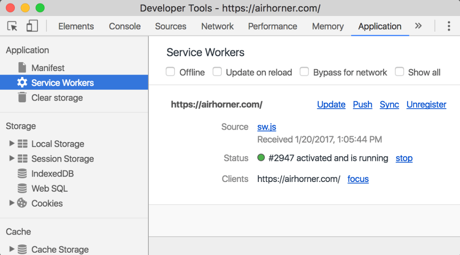Minimize the Developer Tools window
Image resolution: width=460 pixels, height=255 pixels.
(25, 8)
